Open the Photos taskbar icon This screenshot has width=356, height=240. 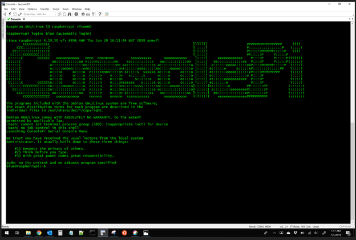point(145,233)
